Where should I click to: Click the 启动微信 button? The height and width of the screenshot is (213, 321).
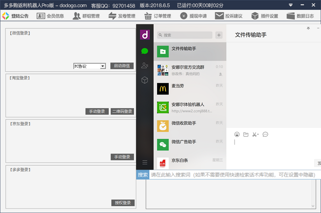click(x=122, y=66)
